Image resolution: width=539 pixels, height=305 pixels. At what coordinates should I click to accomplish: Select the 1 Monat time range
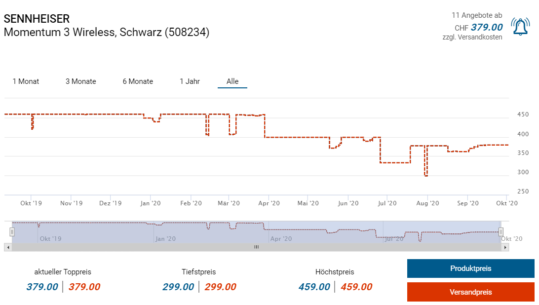tap(26, 81)
